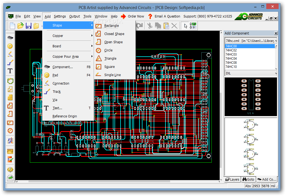Select the green outlined shape tool in left toolbar

tap(10, 81)
